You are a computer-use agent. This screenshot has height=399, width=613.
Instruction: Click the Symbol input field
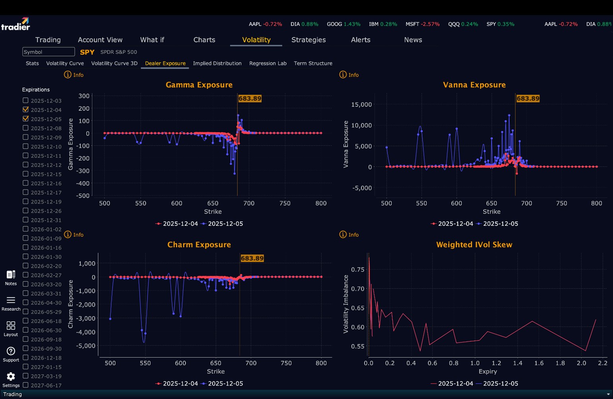[x=49, y=52]
